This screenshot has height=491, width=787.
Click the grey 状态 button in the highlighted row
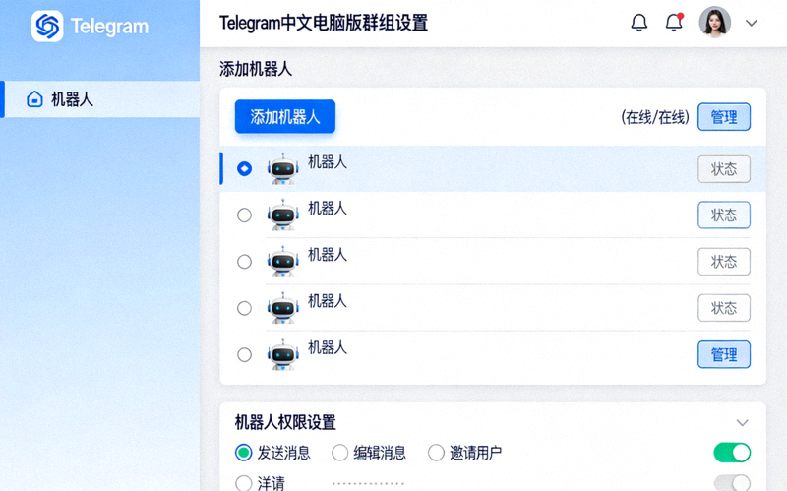724,169
